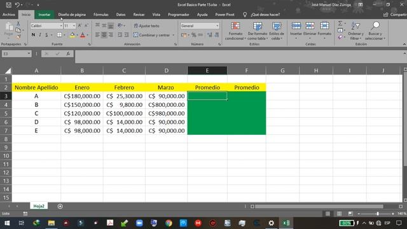The height and width of the screenshot is (229, 407).
Task: Click the formula bar input area
Action: [x=239, y=57]
